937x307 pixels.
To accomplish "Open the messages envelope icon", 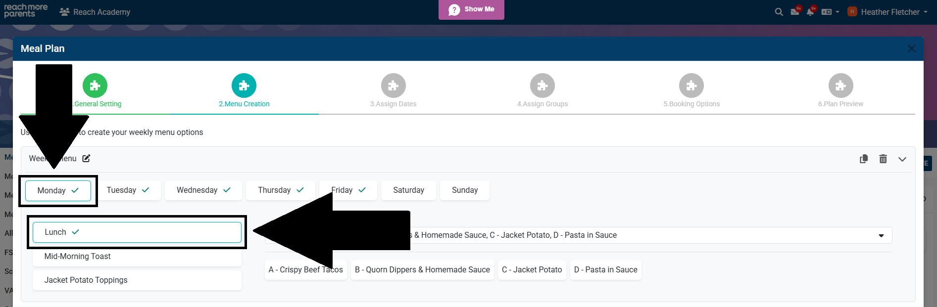I will tap(795, 12).
